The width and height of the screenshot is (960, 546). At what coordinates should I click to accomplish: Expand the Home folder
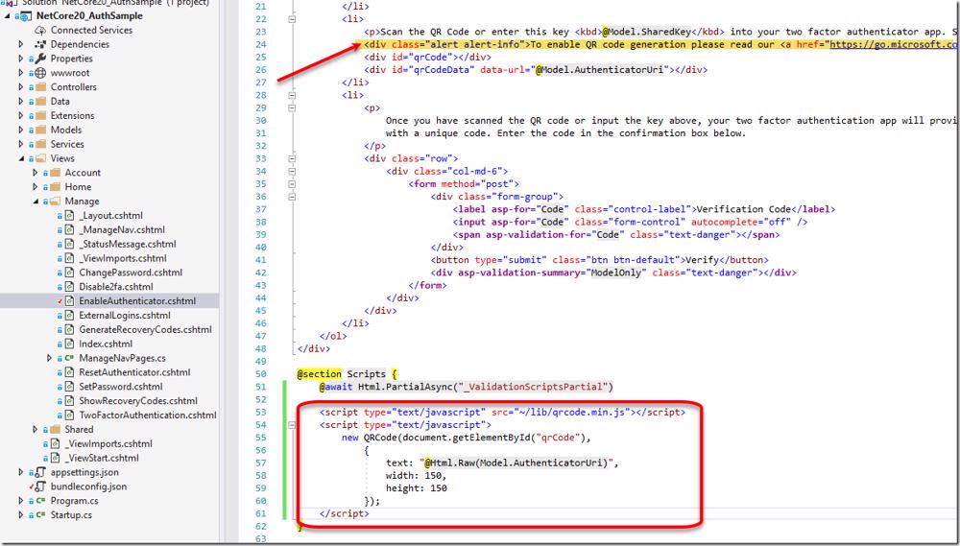[36, 187]
